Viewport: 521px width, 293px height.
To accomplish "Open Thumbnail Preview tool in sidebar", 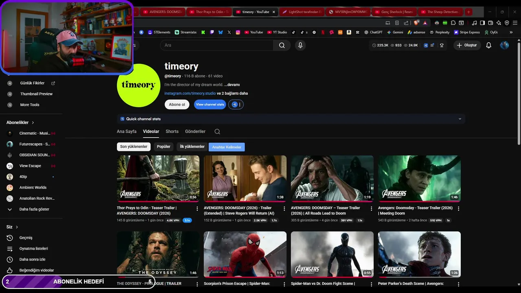I will [x=36, y=94].
